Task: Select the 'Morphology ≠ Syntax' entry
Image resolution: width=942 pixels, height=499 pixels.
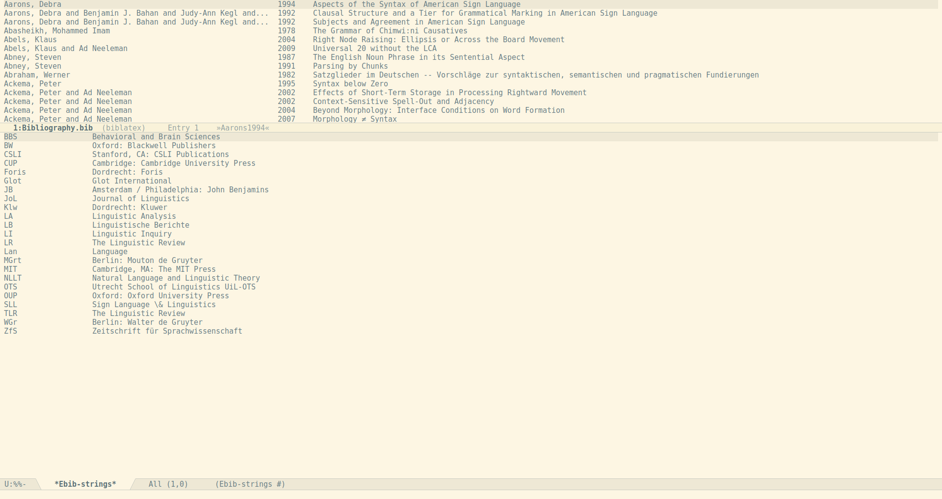Action: [354, 119]
